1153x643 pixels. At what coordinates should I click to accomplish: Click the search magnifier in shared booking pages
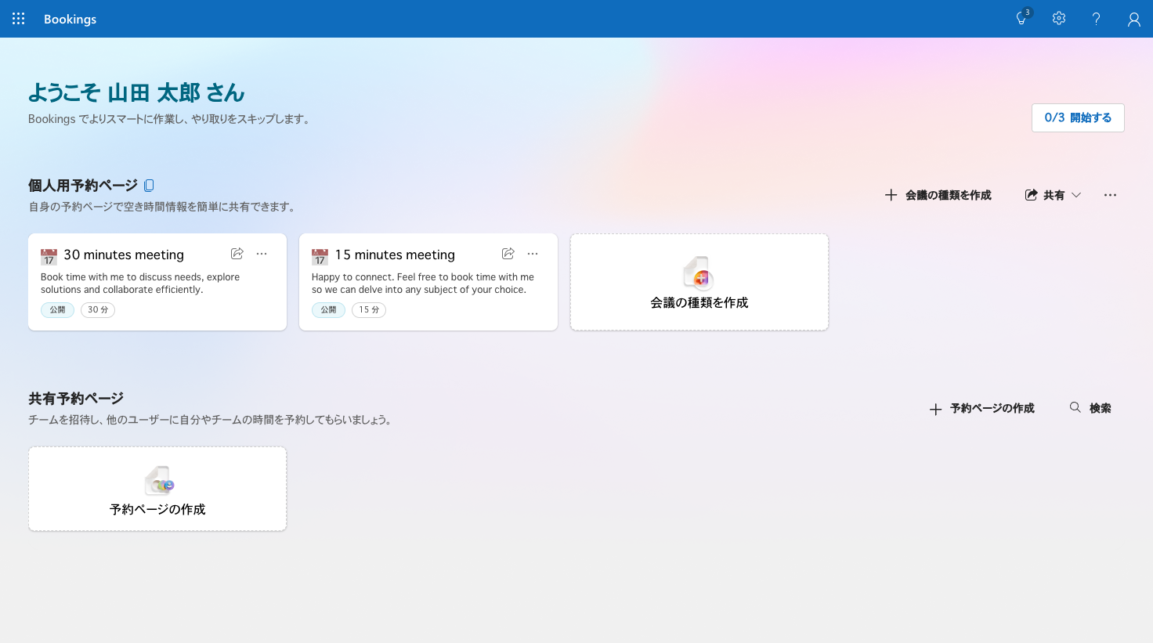pyautogui.click(x=1075, y=407)
